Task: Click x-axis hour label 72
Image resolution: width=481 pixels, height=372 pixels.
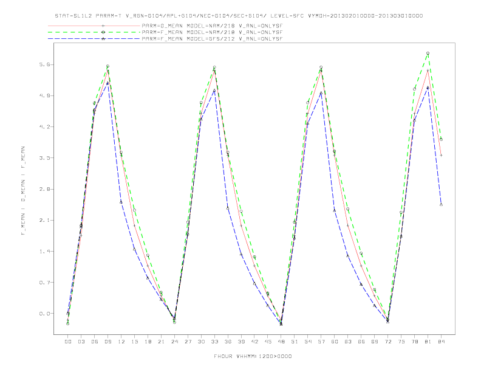Action: (x=387, y=342)
